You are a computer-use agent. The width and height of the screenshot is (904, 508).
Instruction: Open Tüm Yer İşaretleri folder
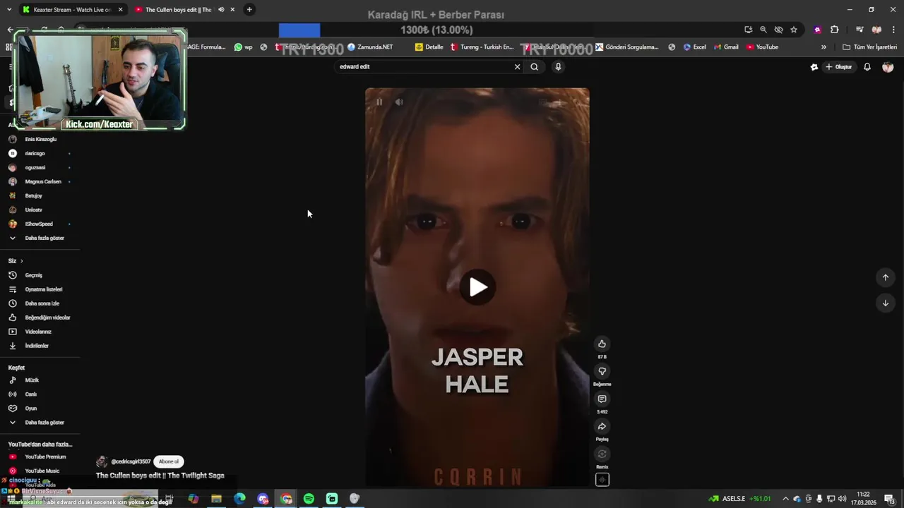(x=870, y=47)
